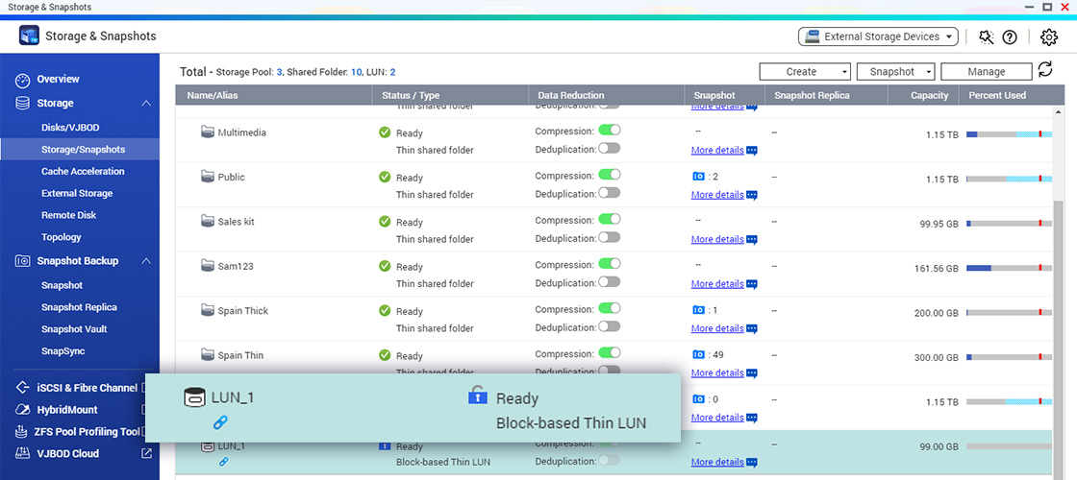Image resolution: width=1077 pixels, height=480 pixels.
Task: Select Cache Acceleration in sidebar
Action: pyautogui.click(x=83, y=171)
